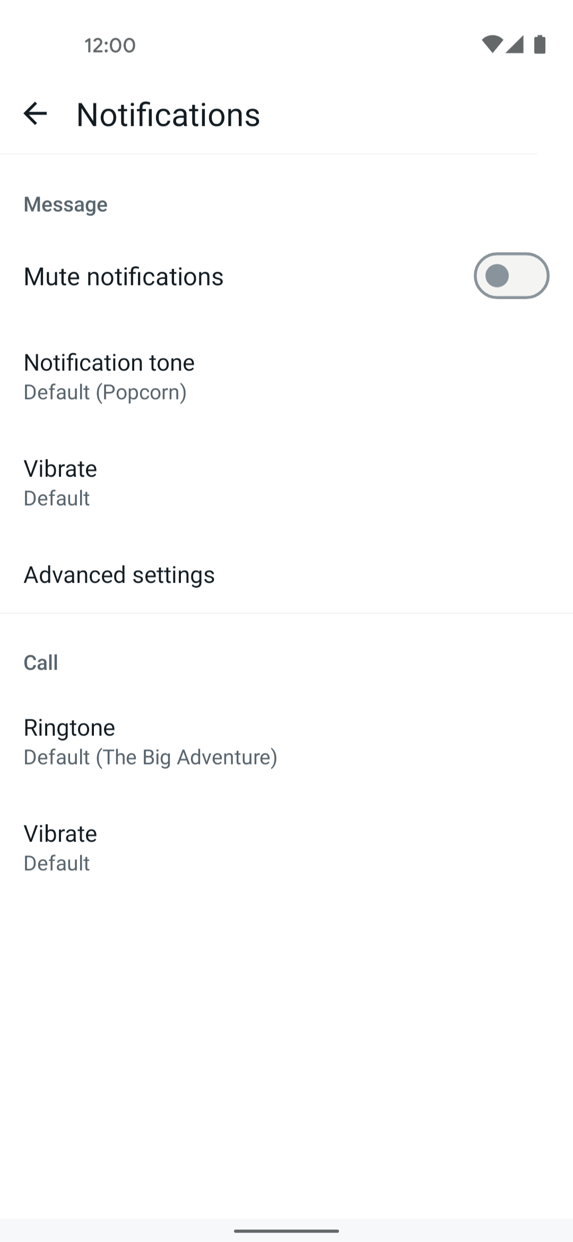This screenshot has height=1242, width=573.
Task: Open Vibrate options under Call
Action: coord(60,834)
